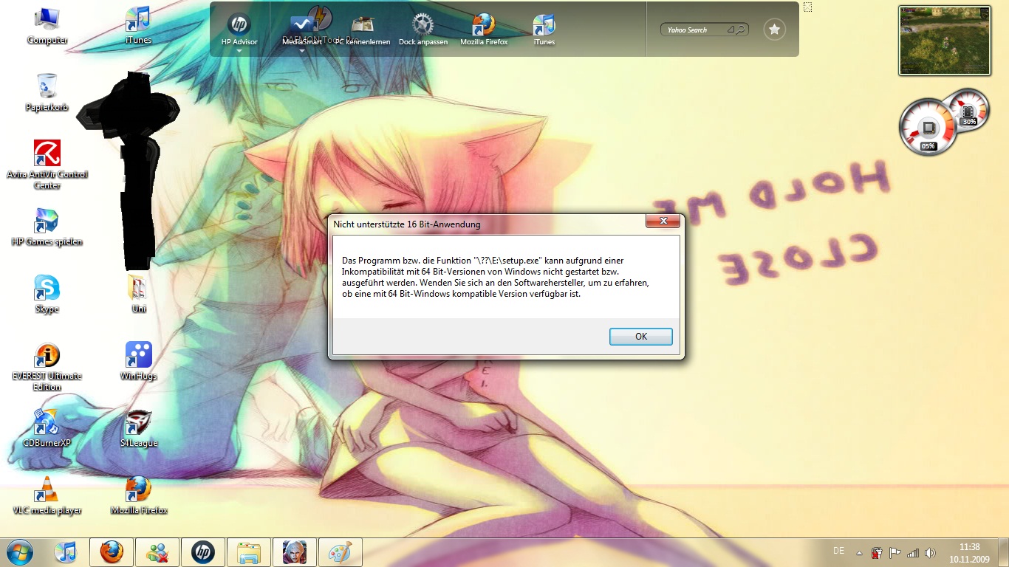Show hidden system tray icons
This screenshot has width=1009, height=567.
859,552
